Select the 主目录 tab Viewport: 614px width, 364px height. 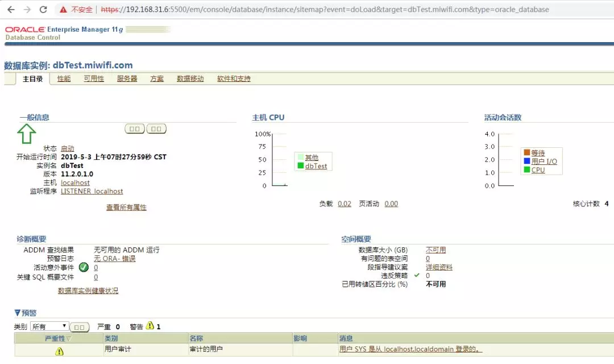32,78
